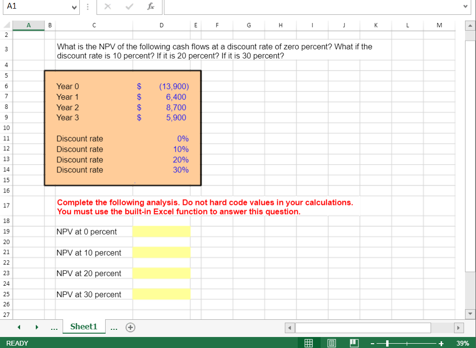Click the Zoom Out (minus) icon
This screenshot has width=476, height=348.
coord(372,343)
